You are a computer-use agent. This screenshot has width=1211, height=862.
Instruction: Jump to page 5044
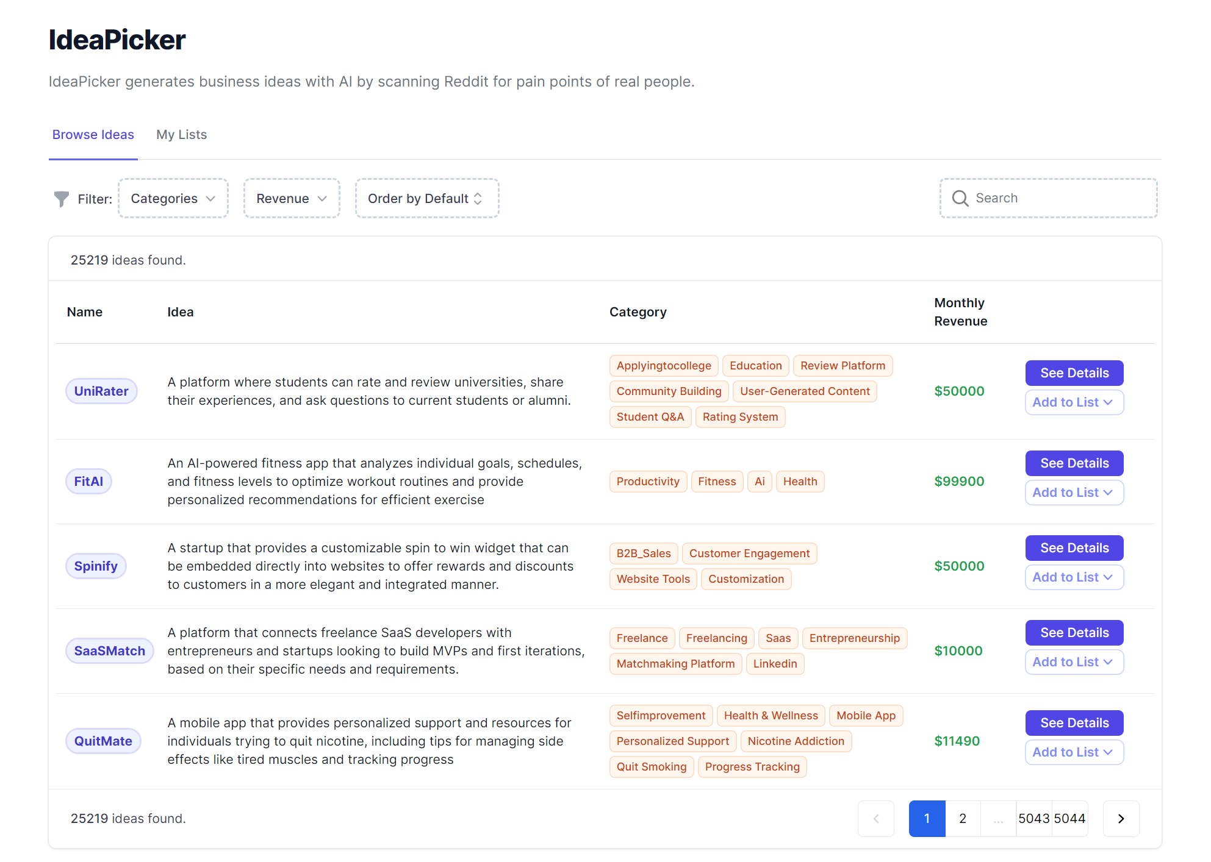pyautogui.click(x=1070, y=819)
